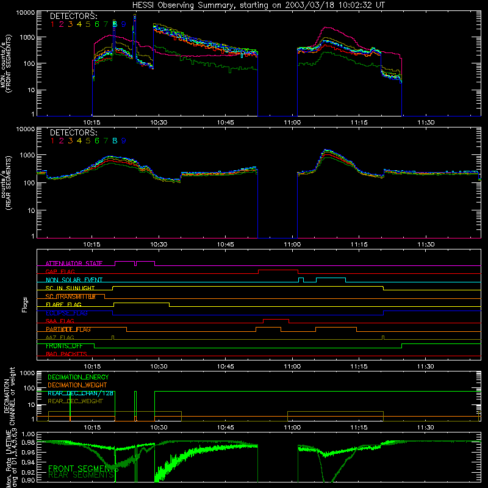This screenshot has height=488, width=488.
Task: Select the AAZ_FLAG label
Action: point(60,338)
